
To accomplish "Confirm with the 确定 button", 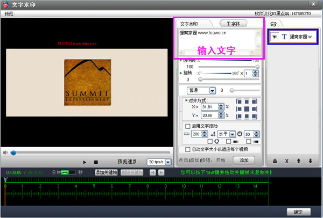I will tap(299, 212).
